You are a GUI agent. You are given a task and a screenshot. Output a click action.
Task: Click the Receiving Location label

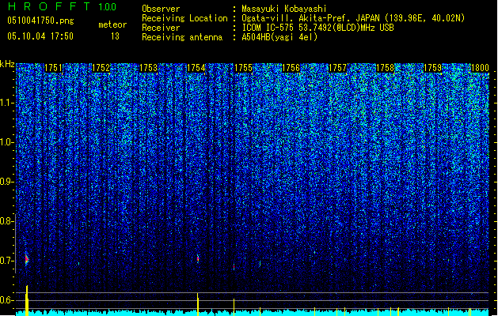[184, 18]
